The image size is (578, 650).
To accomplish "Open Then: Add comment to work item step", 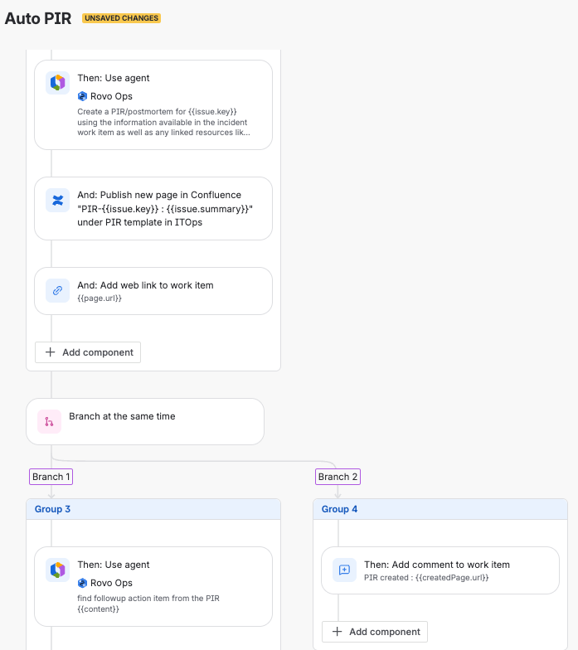I will pos(440,570).
